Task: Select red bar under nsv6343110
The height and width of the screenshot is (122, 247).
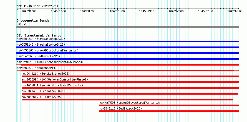Action: 169,111
